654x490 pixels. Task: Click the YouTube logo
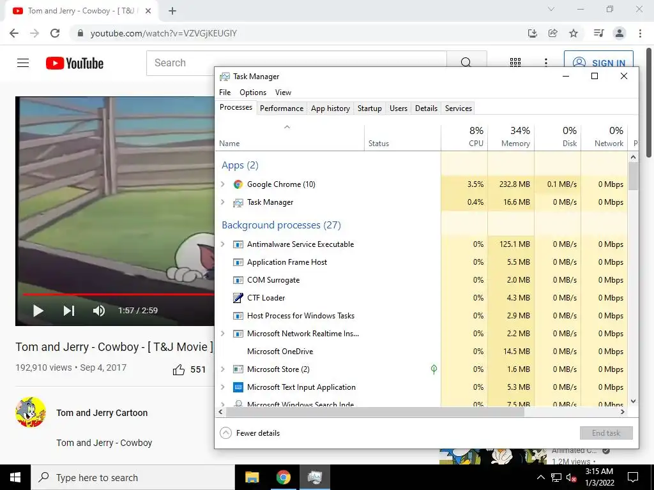coord(75,63)
